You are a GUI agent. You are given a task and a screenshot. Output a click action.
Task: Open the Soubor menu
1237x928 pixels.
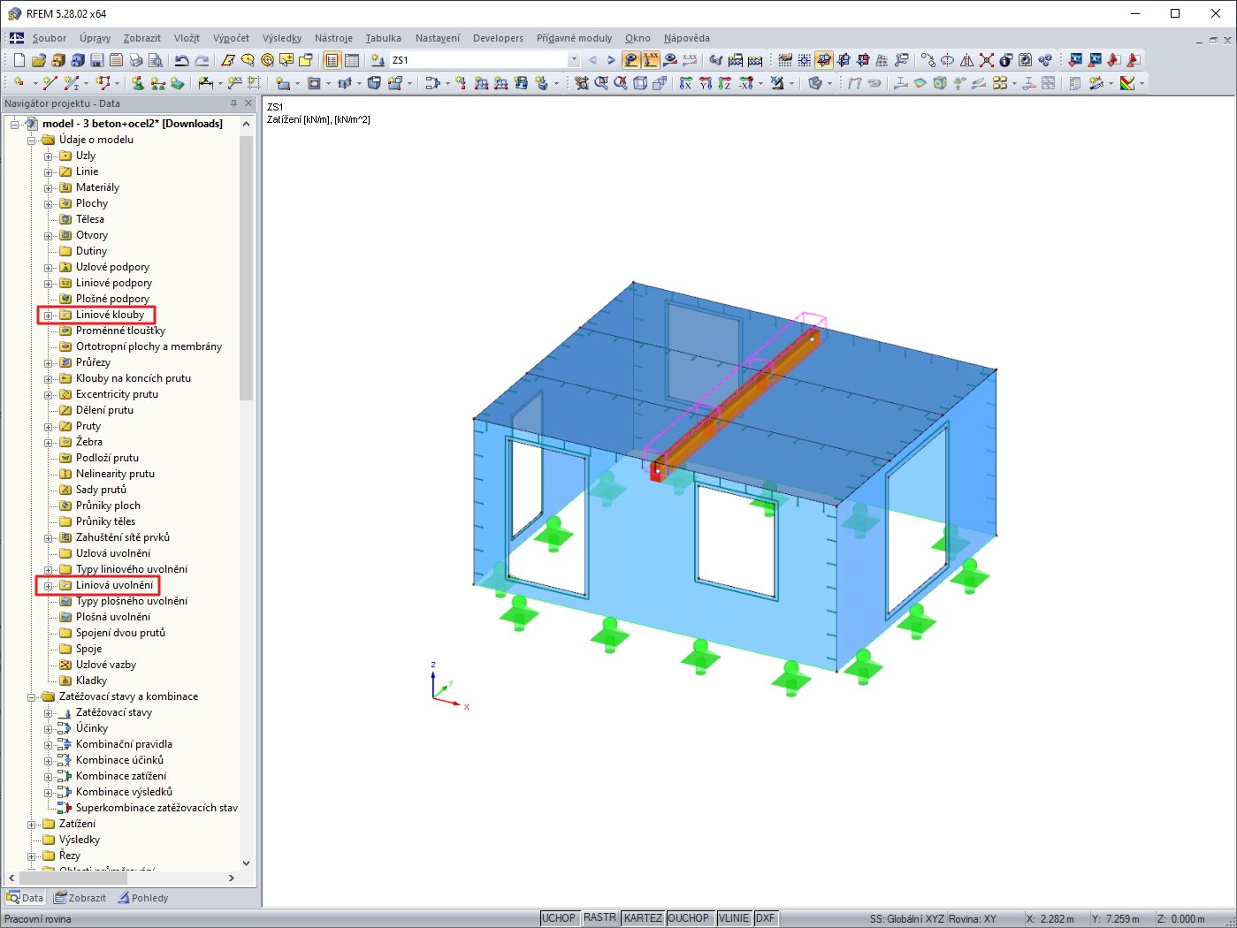(x=50, y=38)
